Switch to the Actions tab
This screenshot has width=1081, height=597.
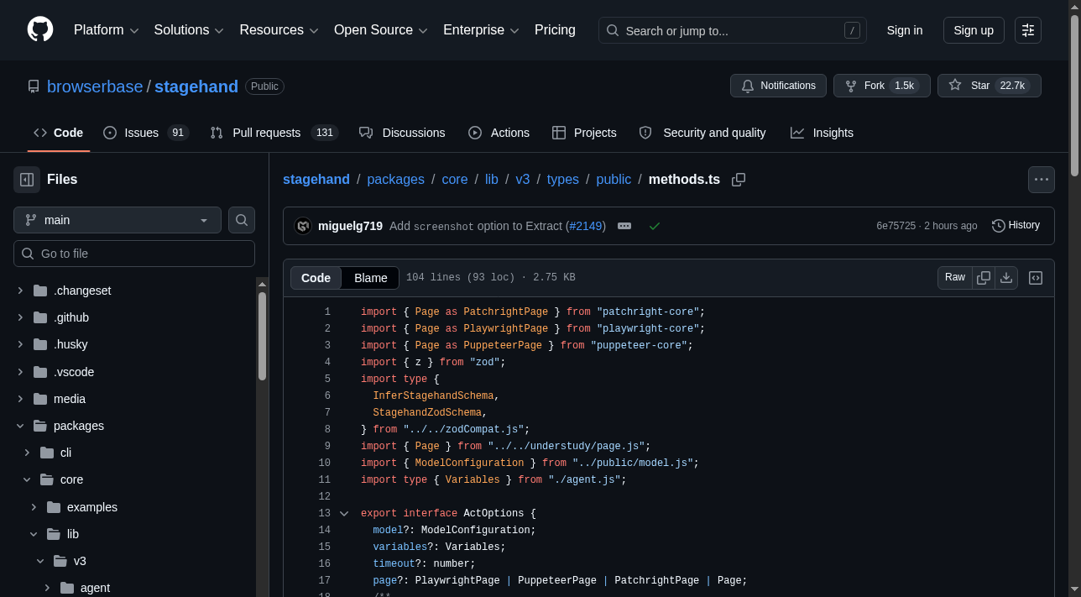[499, 133]
